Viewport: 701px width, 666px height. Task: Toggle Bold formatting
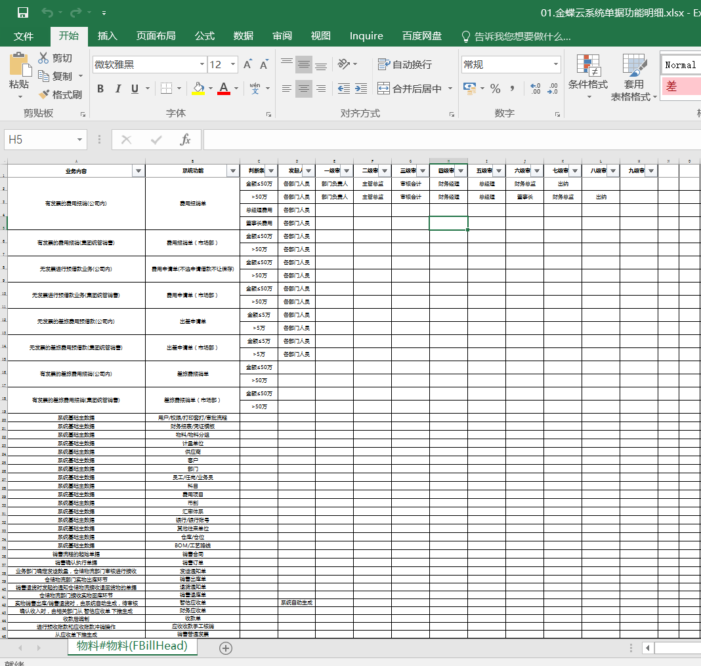tap(100, 88)
